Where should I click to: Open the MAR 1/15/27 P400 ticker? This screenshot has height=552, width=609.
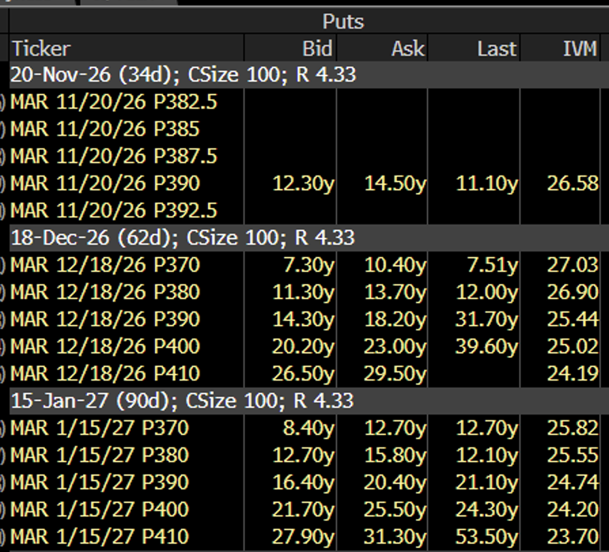[100, 510]
